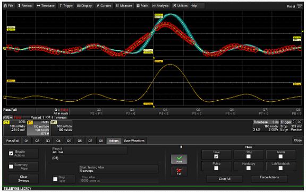Open the Trigger descriptor box
Screen dimensions: 306x192
pyautogui.click(x=291, y=126)
